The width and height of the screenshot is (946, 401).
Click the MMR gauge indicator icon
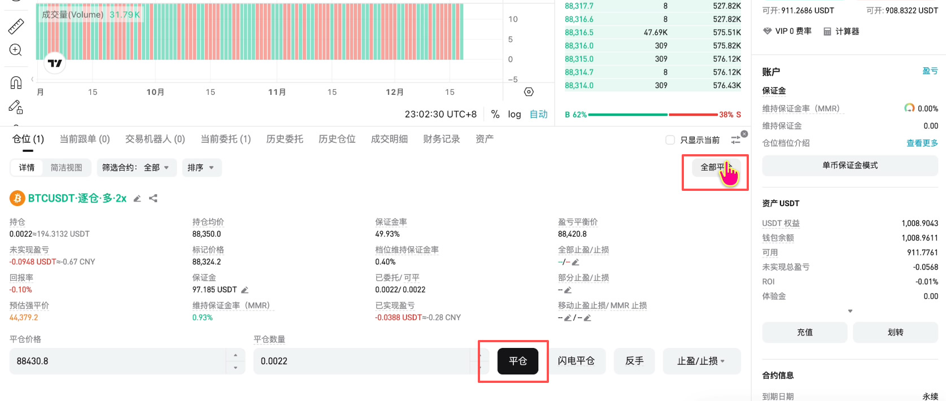909,108
